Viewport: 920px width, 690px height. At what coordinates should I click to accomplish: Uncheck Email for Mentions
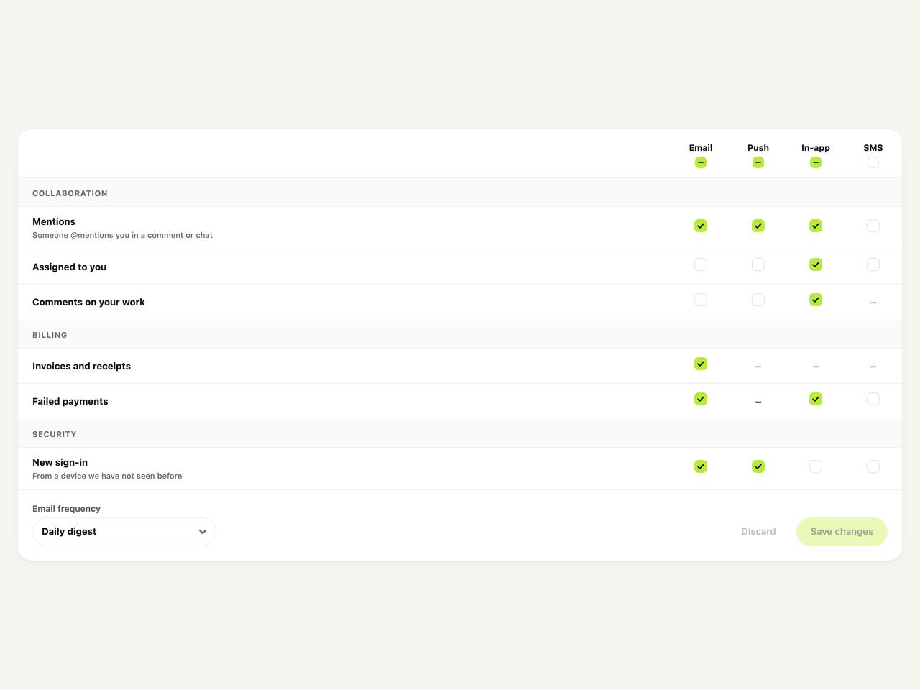pos(701,226)
